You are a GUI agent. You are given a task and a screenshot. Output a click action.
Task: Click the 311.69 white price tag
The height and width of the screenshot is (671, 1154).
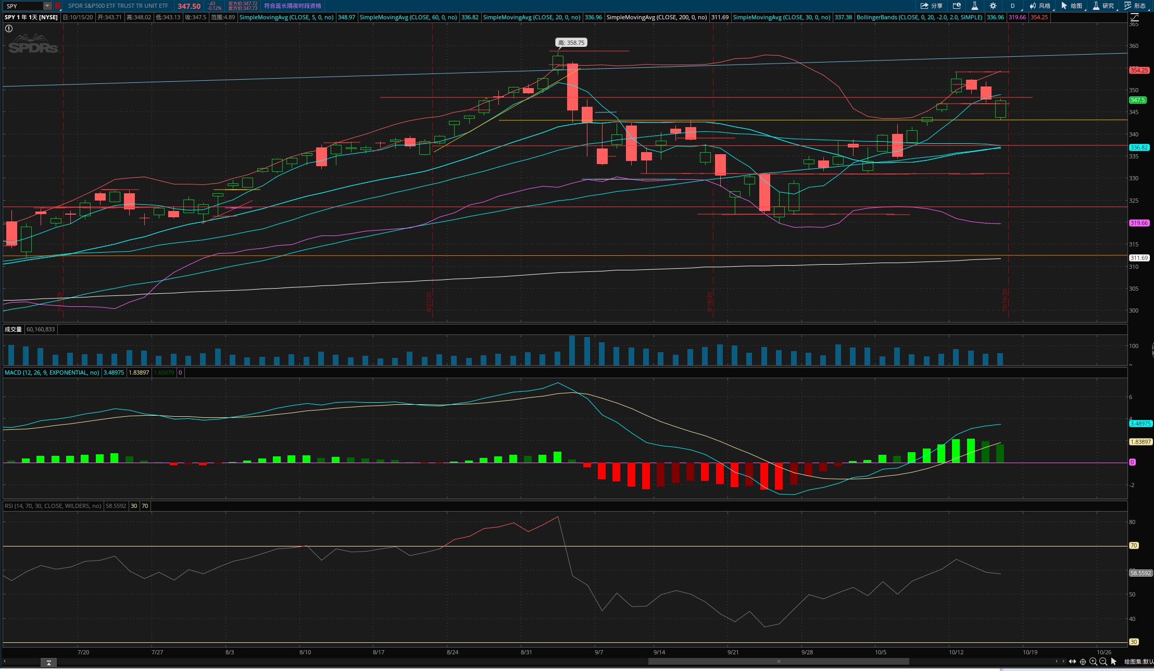[1139, 258]
